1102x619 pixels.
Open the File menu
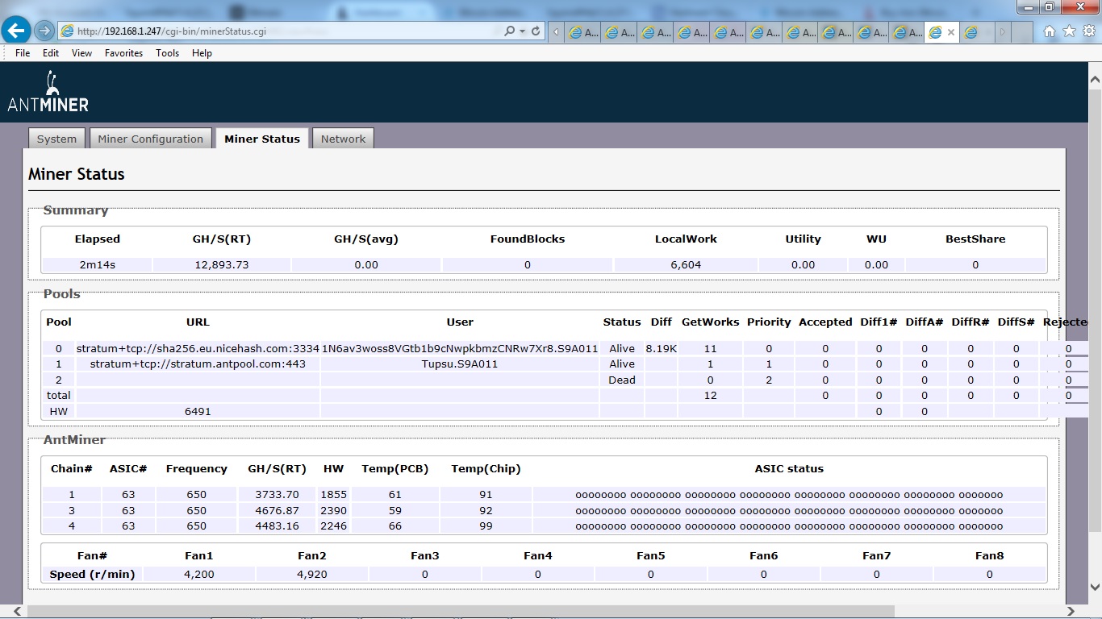click(x=23, y=53)
